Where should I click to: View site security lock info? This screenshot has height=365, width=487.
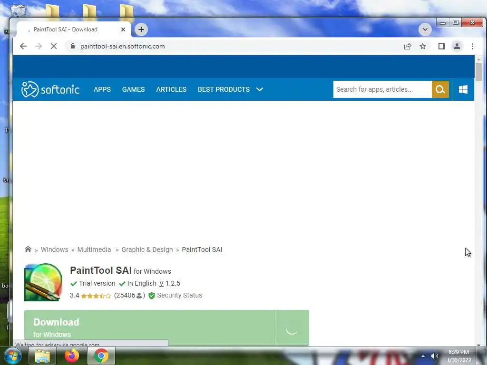(73, 46)
